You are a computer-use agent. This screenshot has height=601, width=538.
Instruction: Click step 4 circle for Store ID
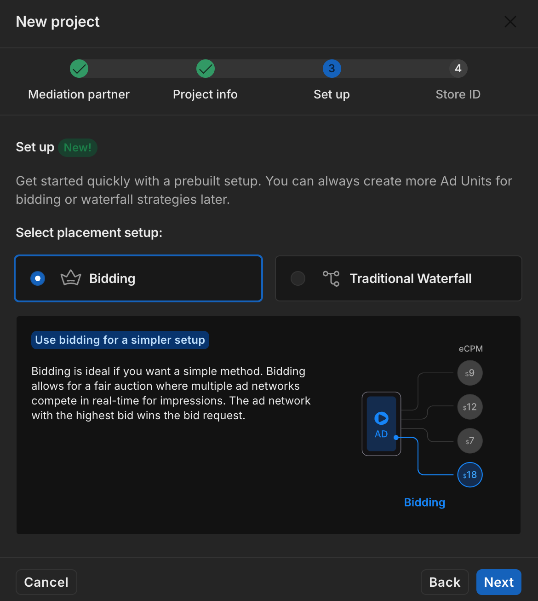click(x=458, y=69)
